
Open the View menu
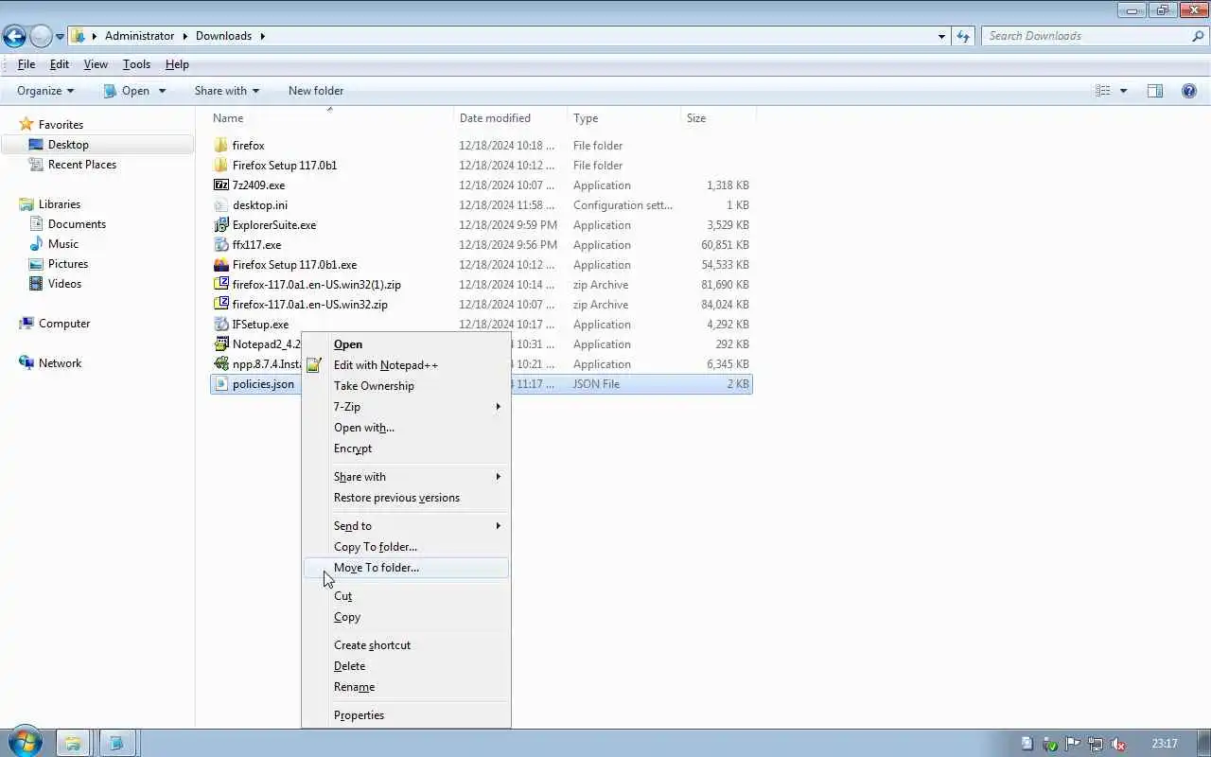[x=96, y=64]
